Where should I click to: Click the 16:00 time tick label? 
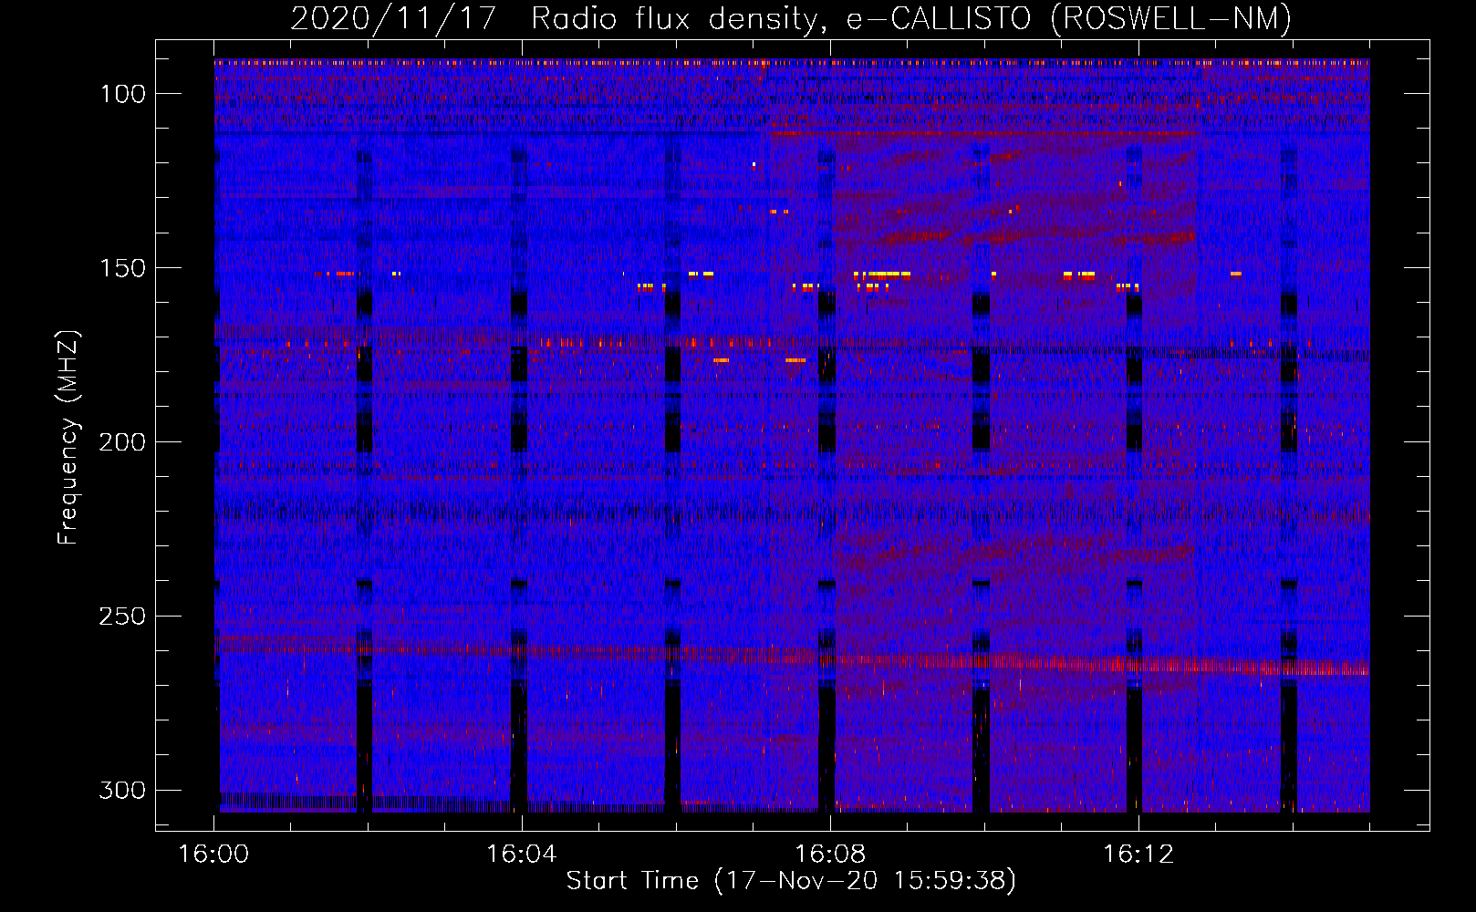tap(213, 854)
